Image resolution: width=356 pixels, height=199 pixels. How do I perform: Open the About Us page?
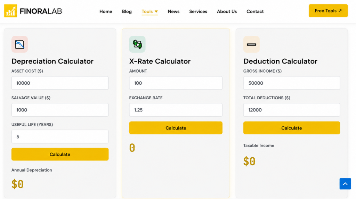[227, 11]
